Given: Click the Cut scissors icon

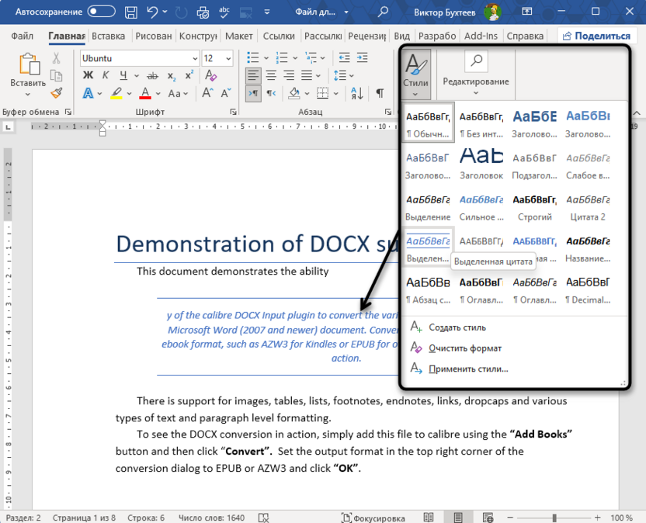Looking at the screenshot, I should (x=57, y=59).
